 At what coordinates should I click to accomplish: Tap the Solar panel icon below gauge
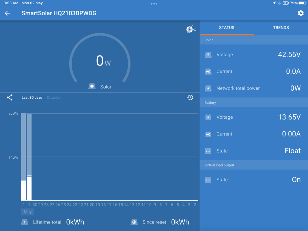click(x=92, y=86)
